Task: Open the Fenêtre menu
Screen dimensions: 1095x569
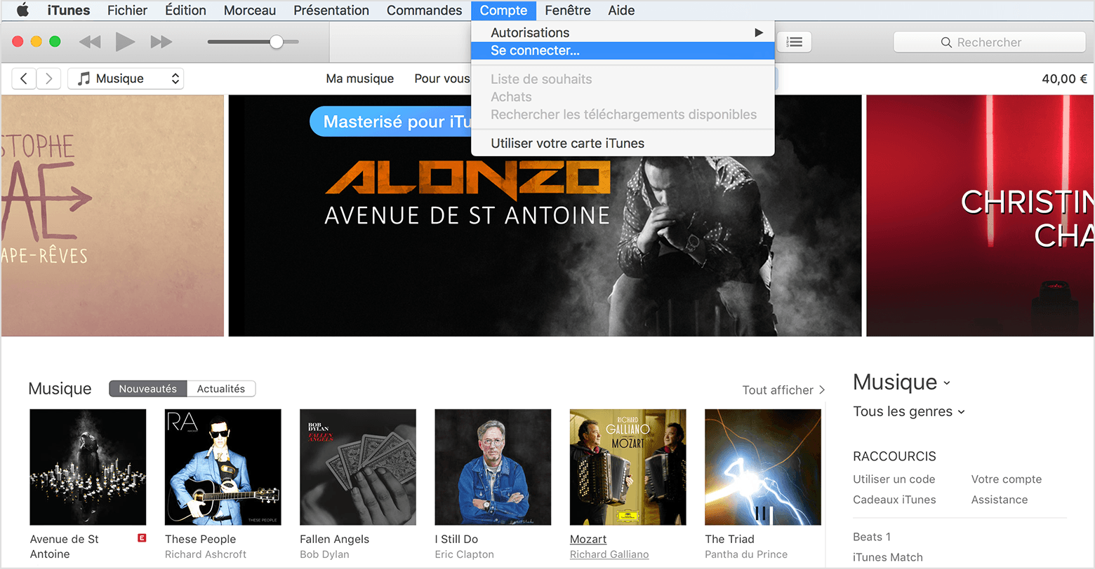Action: pyautogui.click(x=567, y=10)
